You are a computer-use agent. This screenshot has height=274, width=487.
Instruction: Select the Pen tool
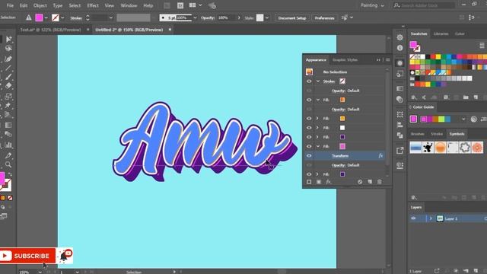(8, 59)
